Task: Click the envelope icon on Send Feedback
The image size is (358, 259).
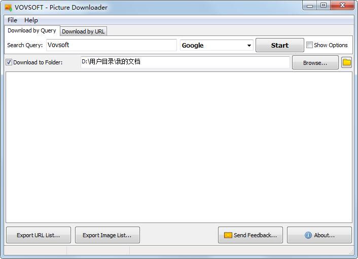Action: 228,235
